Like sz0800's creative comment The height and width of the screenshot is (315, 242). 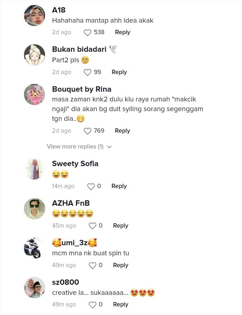pyautogui.click(x=93, y=305)
